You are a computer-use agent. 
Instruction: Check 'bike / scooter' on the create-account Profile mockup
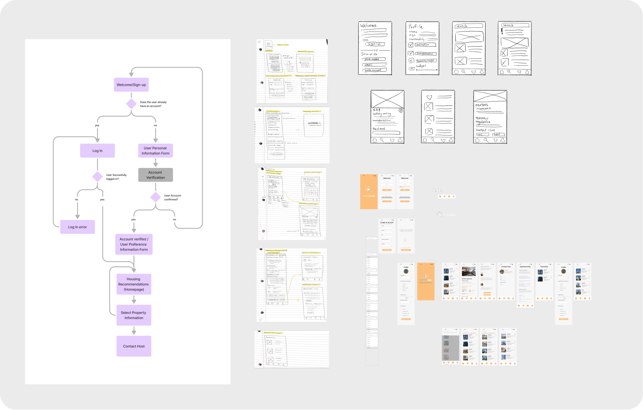tap(401, 288)
